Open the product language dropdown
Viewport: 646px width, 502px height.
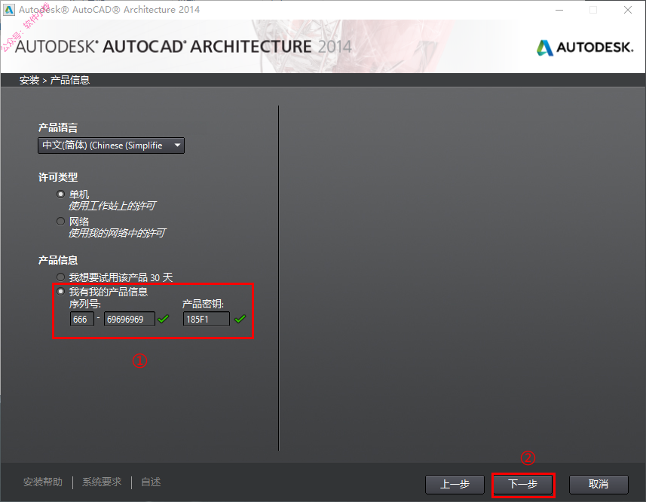coord(111,145)
